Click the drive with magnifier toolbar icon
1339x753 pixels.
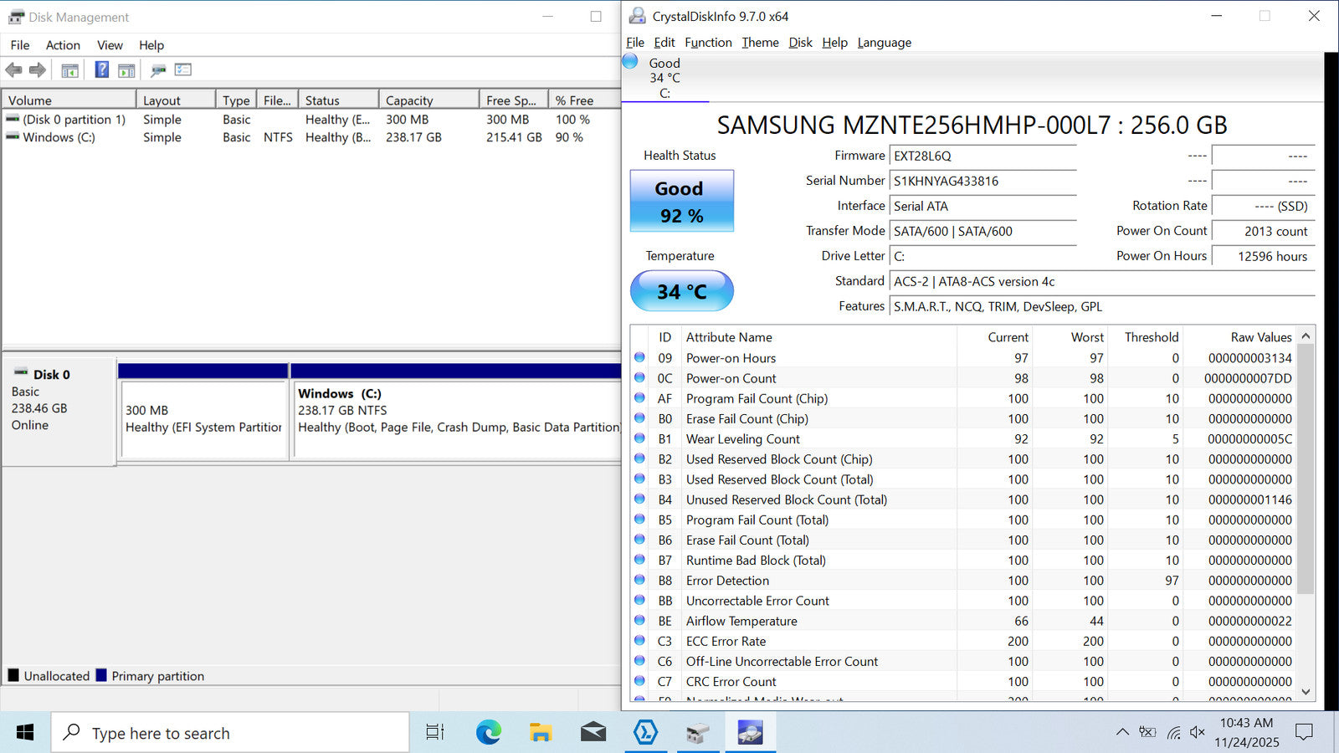click(158, 70)
